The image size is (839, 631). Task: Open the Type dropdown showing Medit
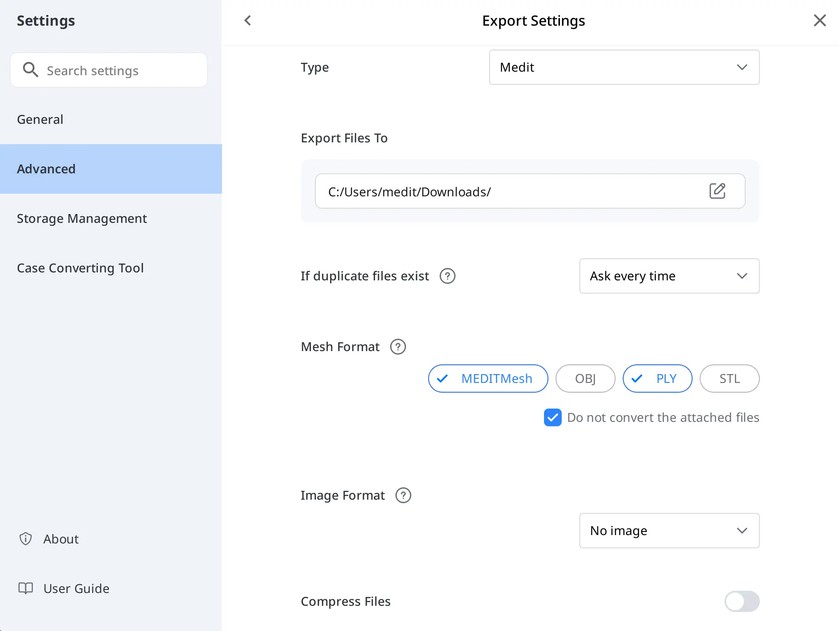click(624, 67)
